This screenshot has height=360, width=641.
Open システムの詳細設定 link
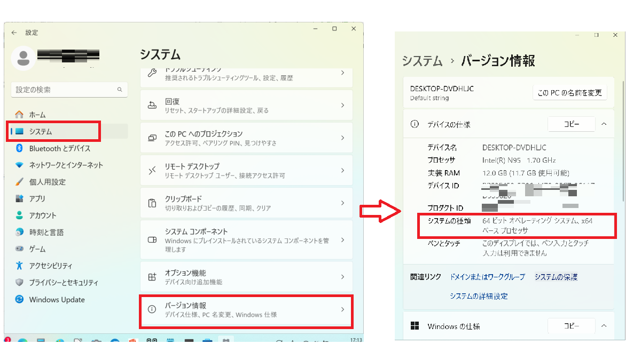click(x=479, y=296)
